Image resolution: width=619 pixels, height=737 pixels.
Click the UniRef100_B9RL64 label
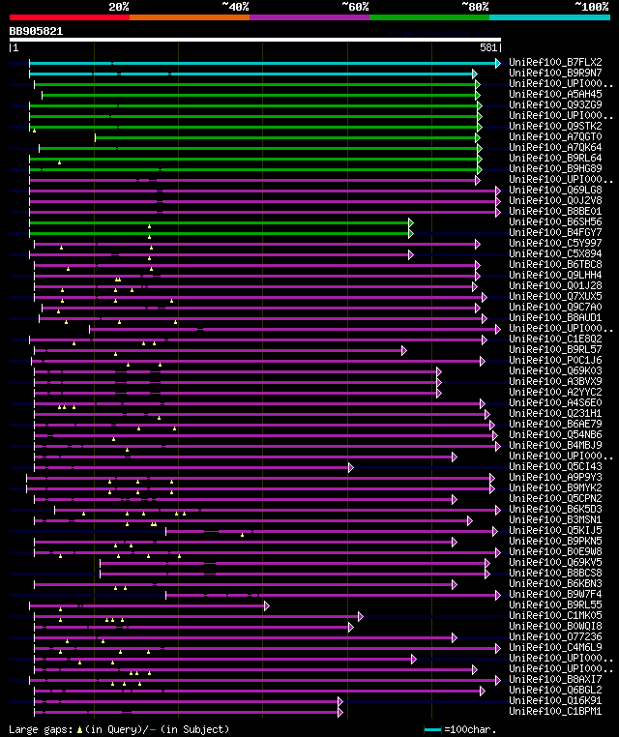(x=555, y=158)
